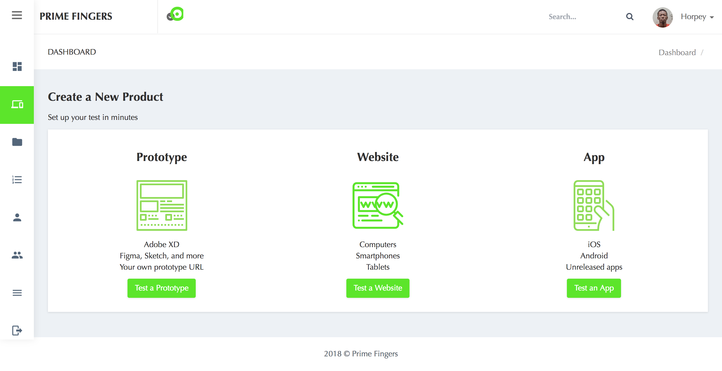Screen dimensions: 722x371
Task: Click the user avatar photo
Action: point(662,17)
